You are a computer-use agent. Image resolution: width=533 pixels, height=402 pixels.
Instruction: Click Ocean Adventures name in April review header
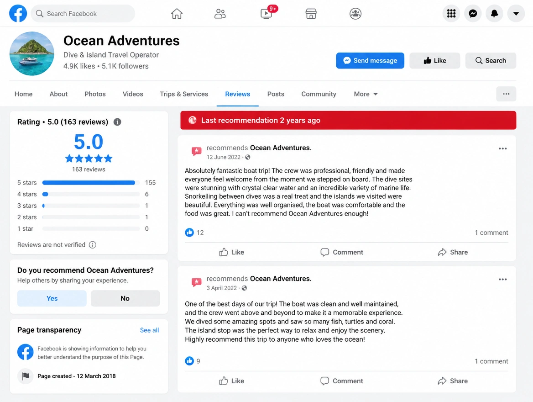coord(281,279)
